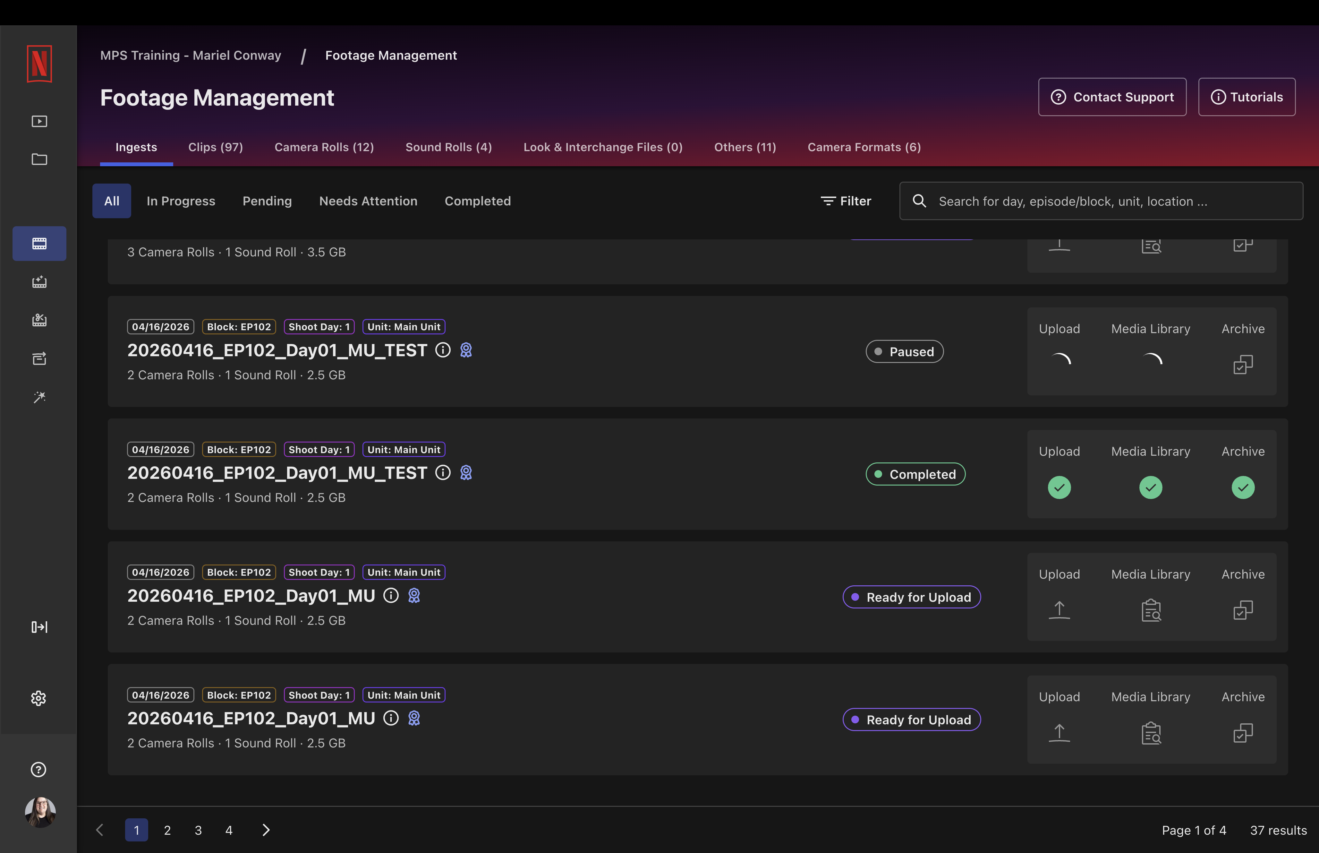
Task: Select the In Progress status filter
Action: click(181, 201)
